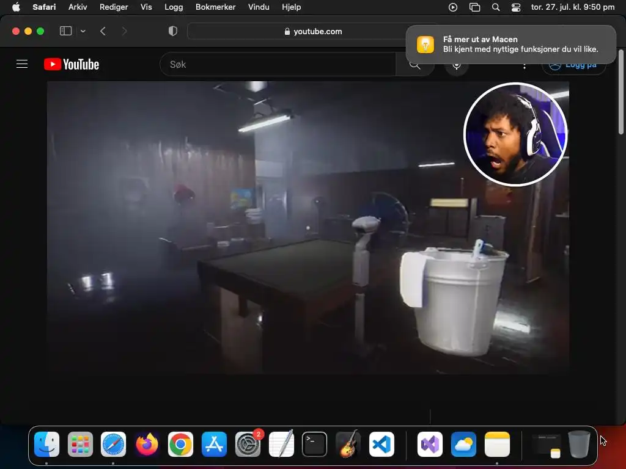Click the Søk search input field

[x=278, y=64]
